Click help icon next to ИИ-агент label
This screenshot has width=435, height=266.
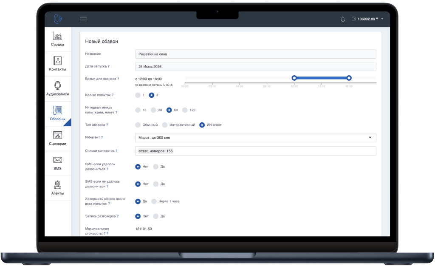point(102,137)
